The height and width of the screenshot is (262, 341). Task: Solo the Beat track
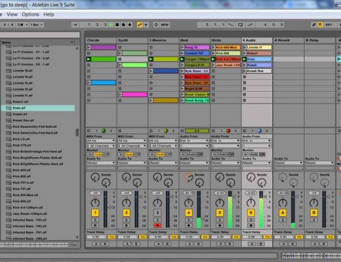pos(188,220)
